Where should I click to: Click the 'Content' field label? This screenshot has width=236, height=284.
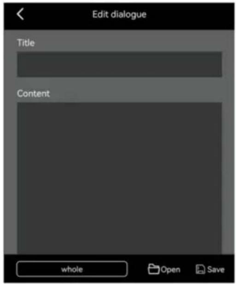[33, 93]
